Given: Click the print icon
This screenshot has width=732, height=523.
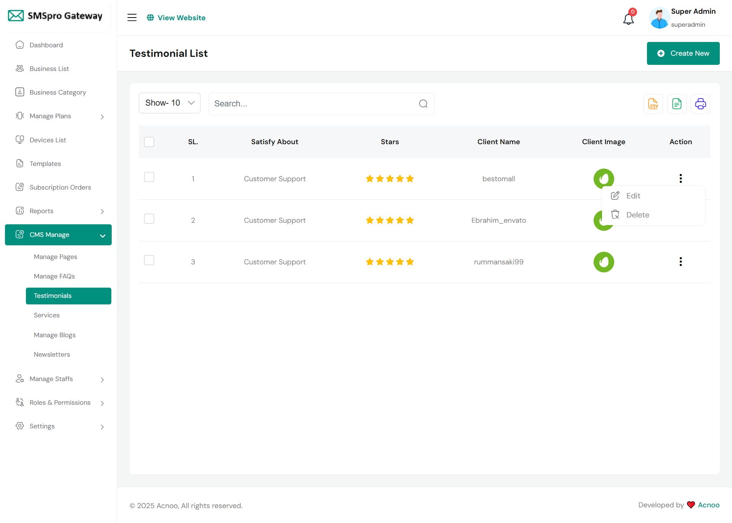Looking at the screenshot, I should [700, 104].
